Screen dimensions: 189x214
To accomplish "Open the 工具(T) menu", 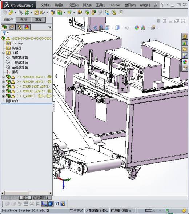I will [101, 5].
